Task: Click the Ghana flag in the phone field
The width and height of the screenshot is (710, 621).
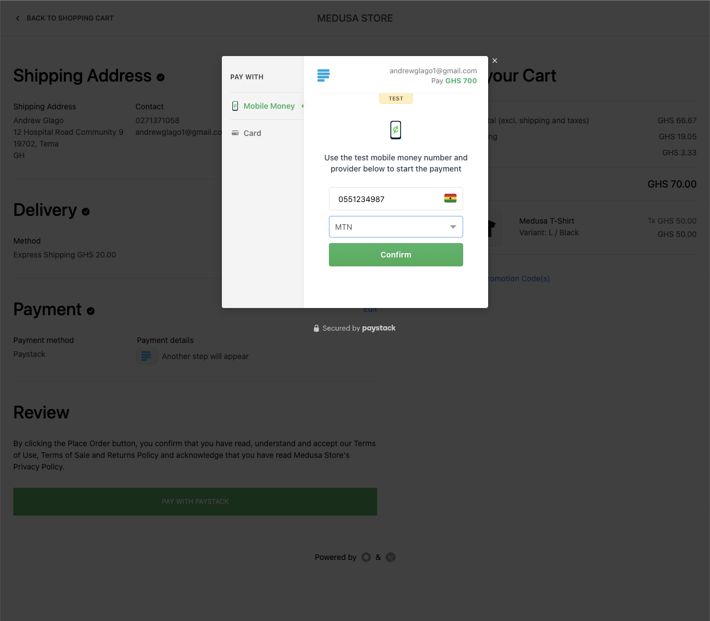Action: 450,199
